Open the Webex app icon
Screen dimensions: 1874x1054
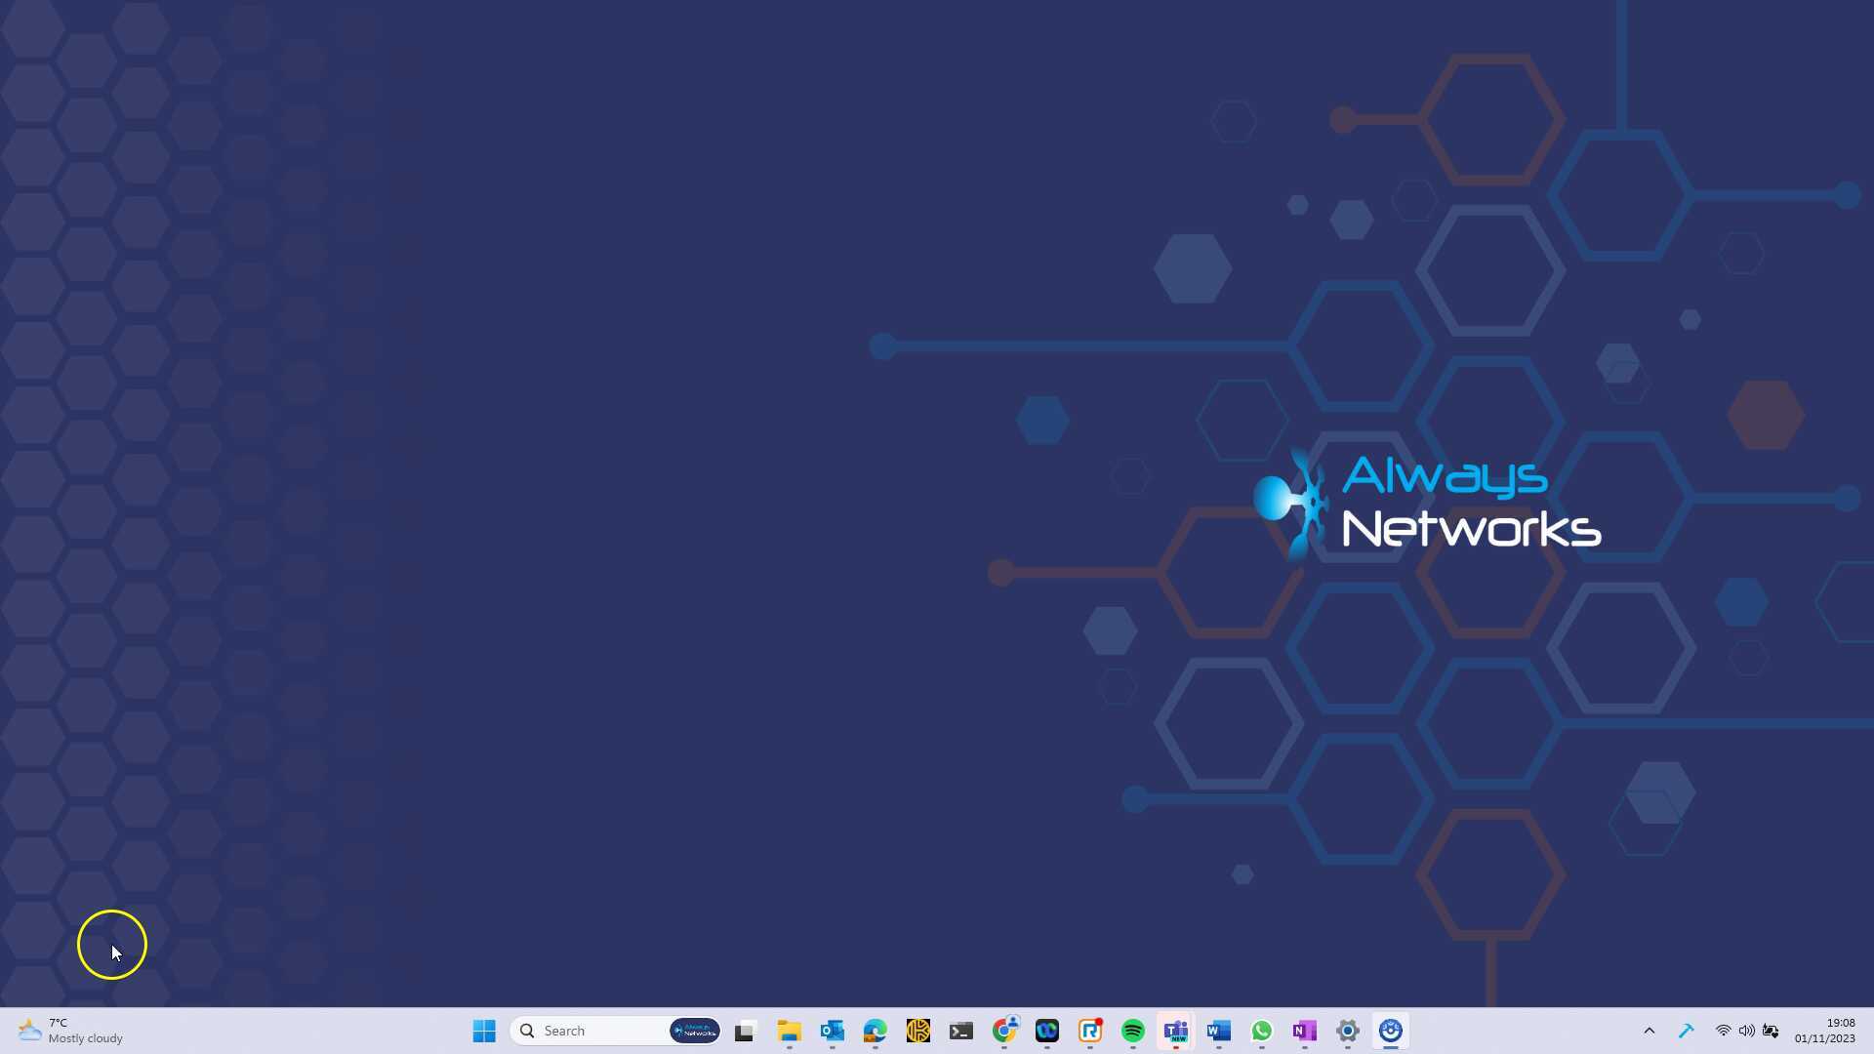click(1047, 1031)
